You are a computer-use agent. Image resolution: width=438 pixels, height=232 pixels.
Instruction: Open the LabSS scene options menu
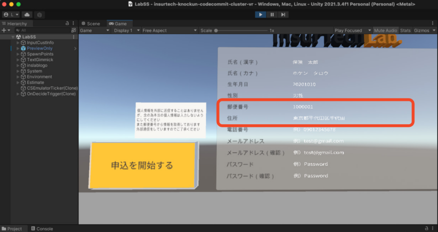[x=74, y=37]
